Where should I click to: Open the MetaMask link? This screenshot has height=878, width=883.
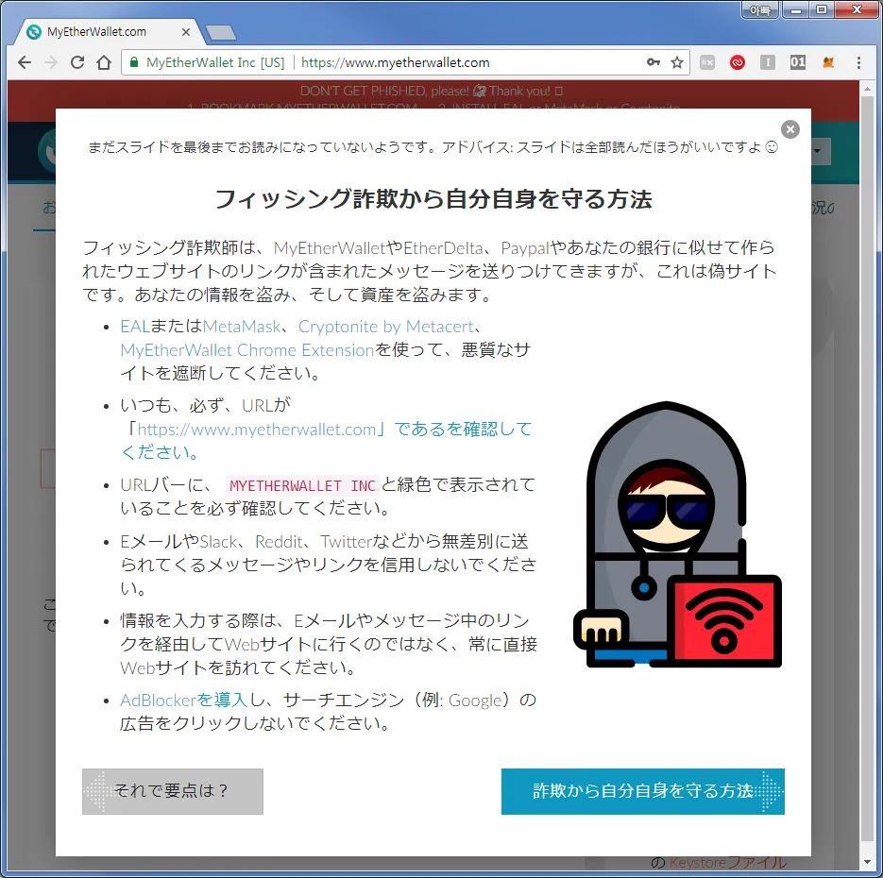pos(242,327)
